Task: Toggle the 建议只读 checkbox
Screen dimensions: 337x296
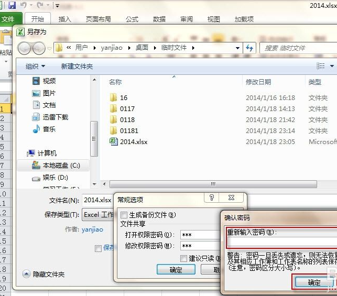Action: pyautogui.click(x=183, y=258)
